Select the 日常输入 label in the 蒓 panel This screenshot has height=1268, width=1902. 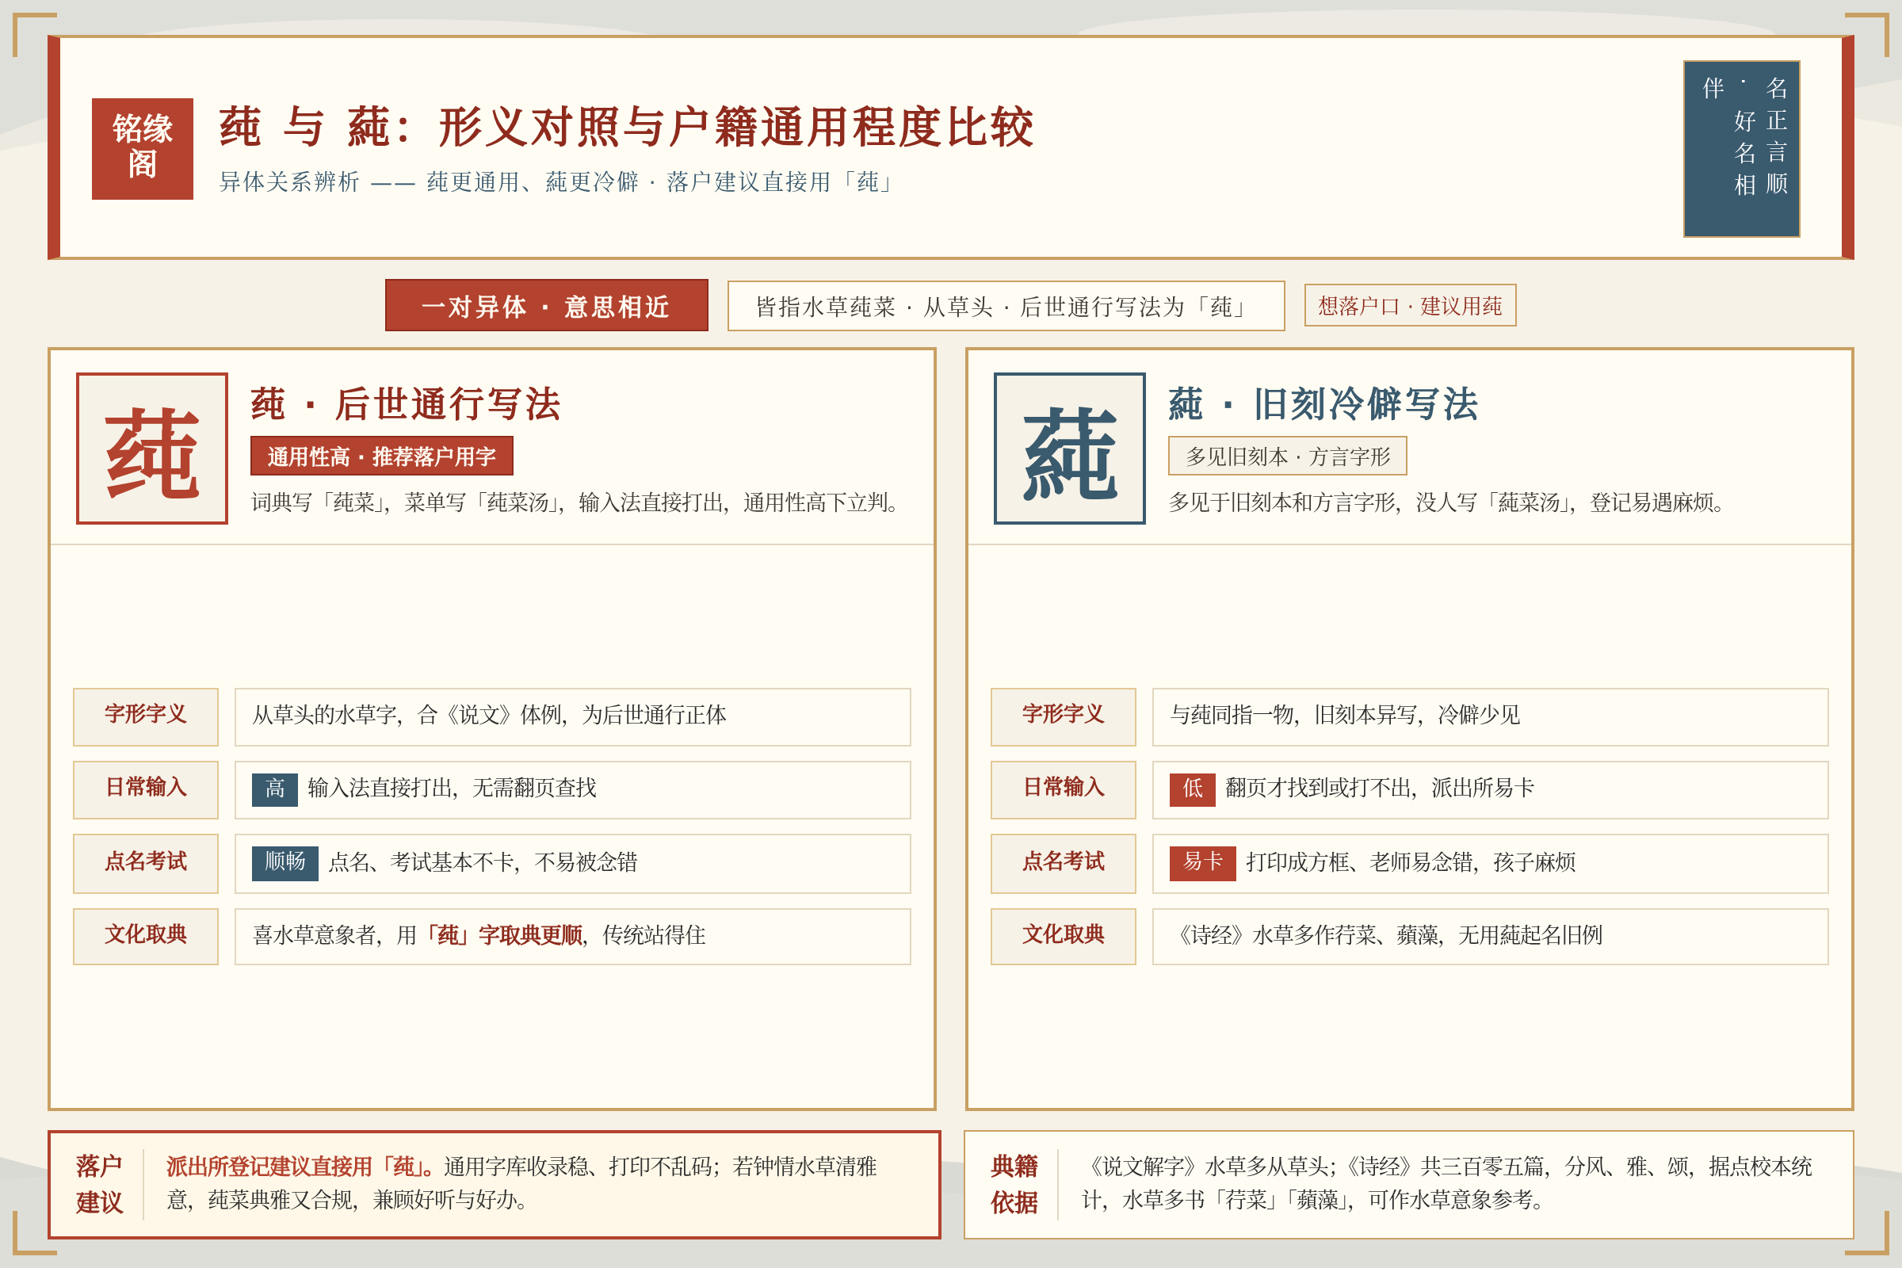[x=1063, y=789]
